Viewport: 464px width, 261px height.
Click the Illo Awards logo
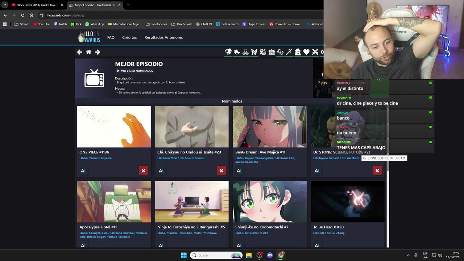[89, 37]
